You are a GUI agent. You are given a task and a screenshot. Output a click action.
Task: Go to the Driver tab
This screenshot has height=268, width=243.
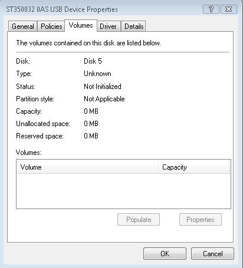[108, 27]
